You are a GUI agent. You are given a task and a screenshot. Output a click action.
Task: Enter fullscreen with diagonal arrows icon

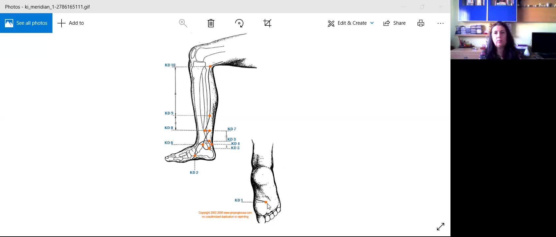pos(441,227)
